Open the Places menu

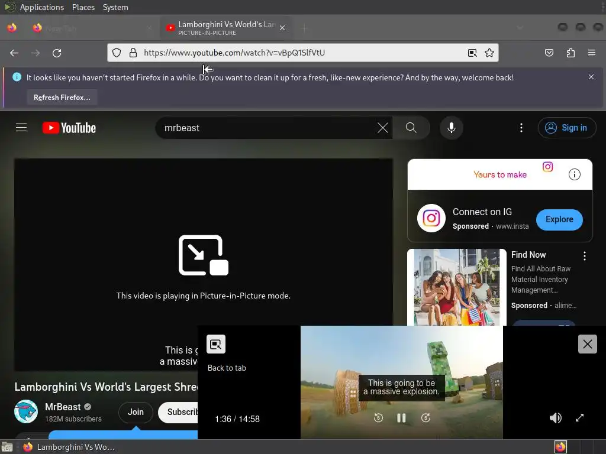tap(83, 7)
